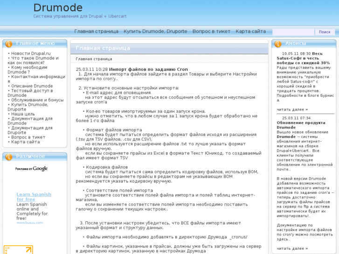Image resolution: width=339 pixels, height=254 pixels.
Task: Click the Поиск button
Action: coord(325,32)
